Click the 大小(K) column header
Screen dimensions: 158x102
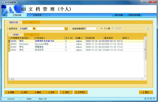(x=70, y=38)
